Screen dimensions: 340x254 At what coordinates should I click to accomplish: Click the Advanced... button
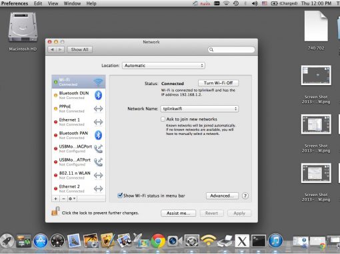point(222,195)
